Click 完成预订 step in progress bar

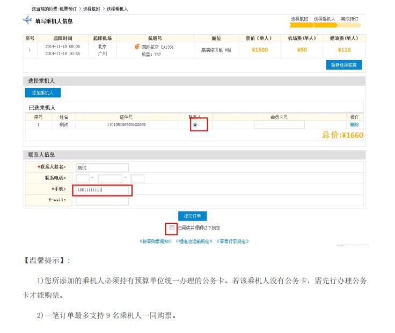(x=349, y=19)
